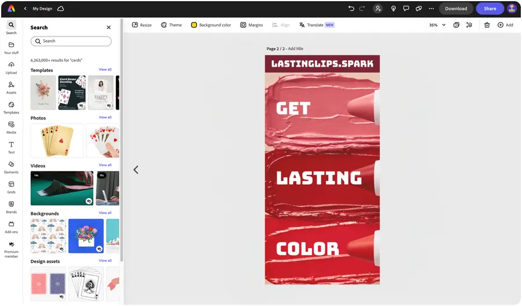Open the comments speech bubble icon
This screenshot has height=306, width=522.
[x=406, y=9]
